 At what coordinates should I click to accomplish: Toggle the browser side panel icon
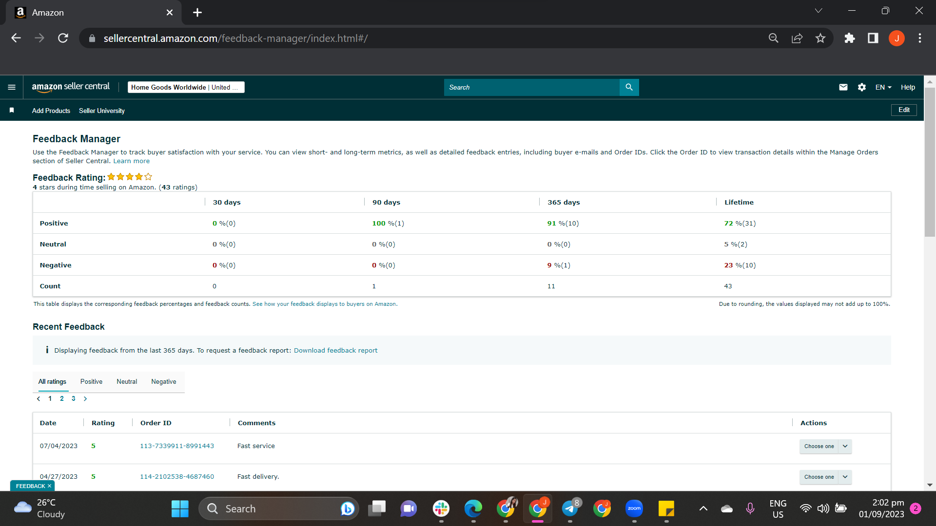click(873, 38)
